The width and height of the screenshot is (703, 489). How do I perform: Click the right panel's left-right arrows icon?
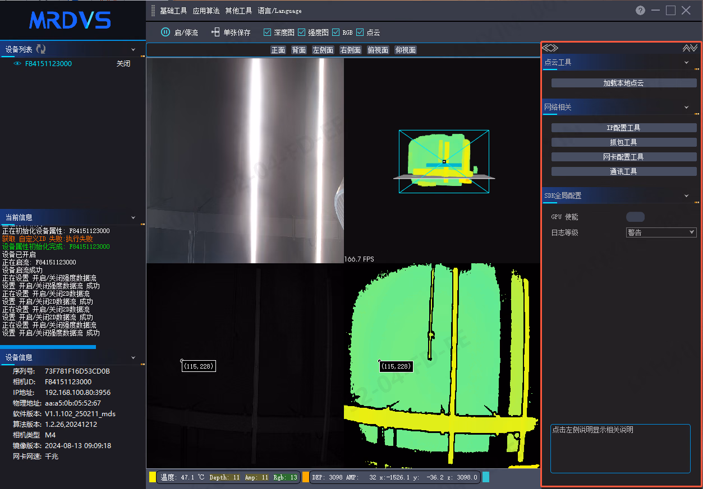pos(550,48)
